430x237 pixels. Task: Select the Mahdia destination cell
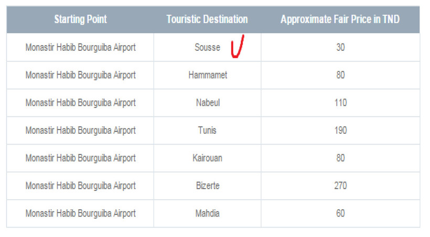(208, 213)
